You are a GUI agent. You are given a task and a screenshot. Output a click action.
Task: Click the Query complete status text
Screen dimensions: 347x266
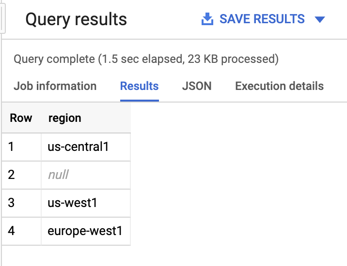[146, 59]
